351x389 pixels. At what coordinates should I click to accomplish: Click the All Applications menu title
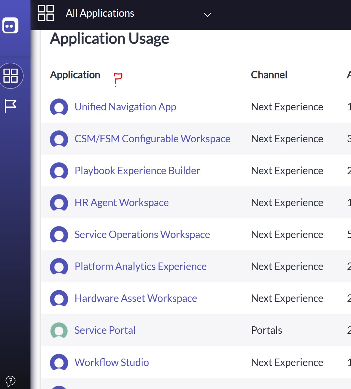click(x=100, y=13)
